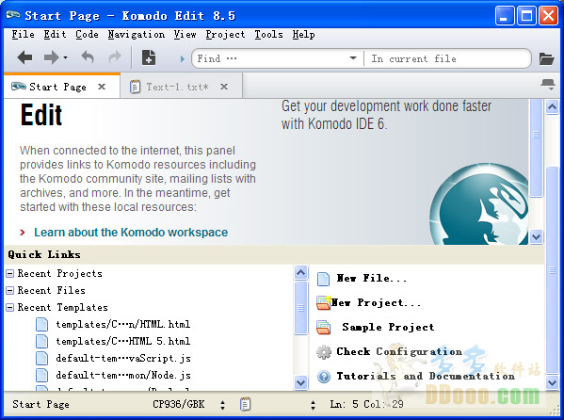Click the project icon beside New Project
Screen dimensions: 564x420
tap(323, 302)
